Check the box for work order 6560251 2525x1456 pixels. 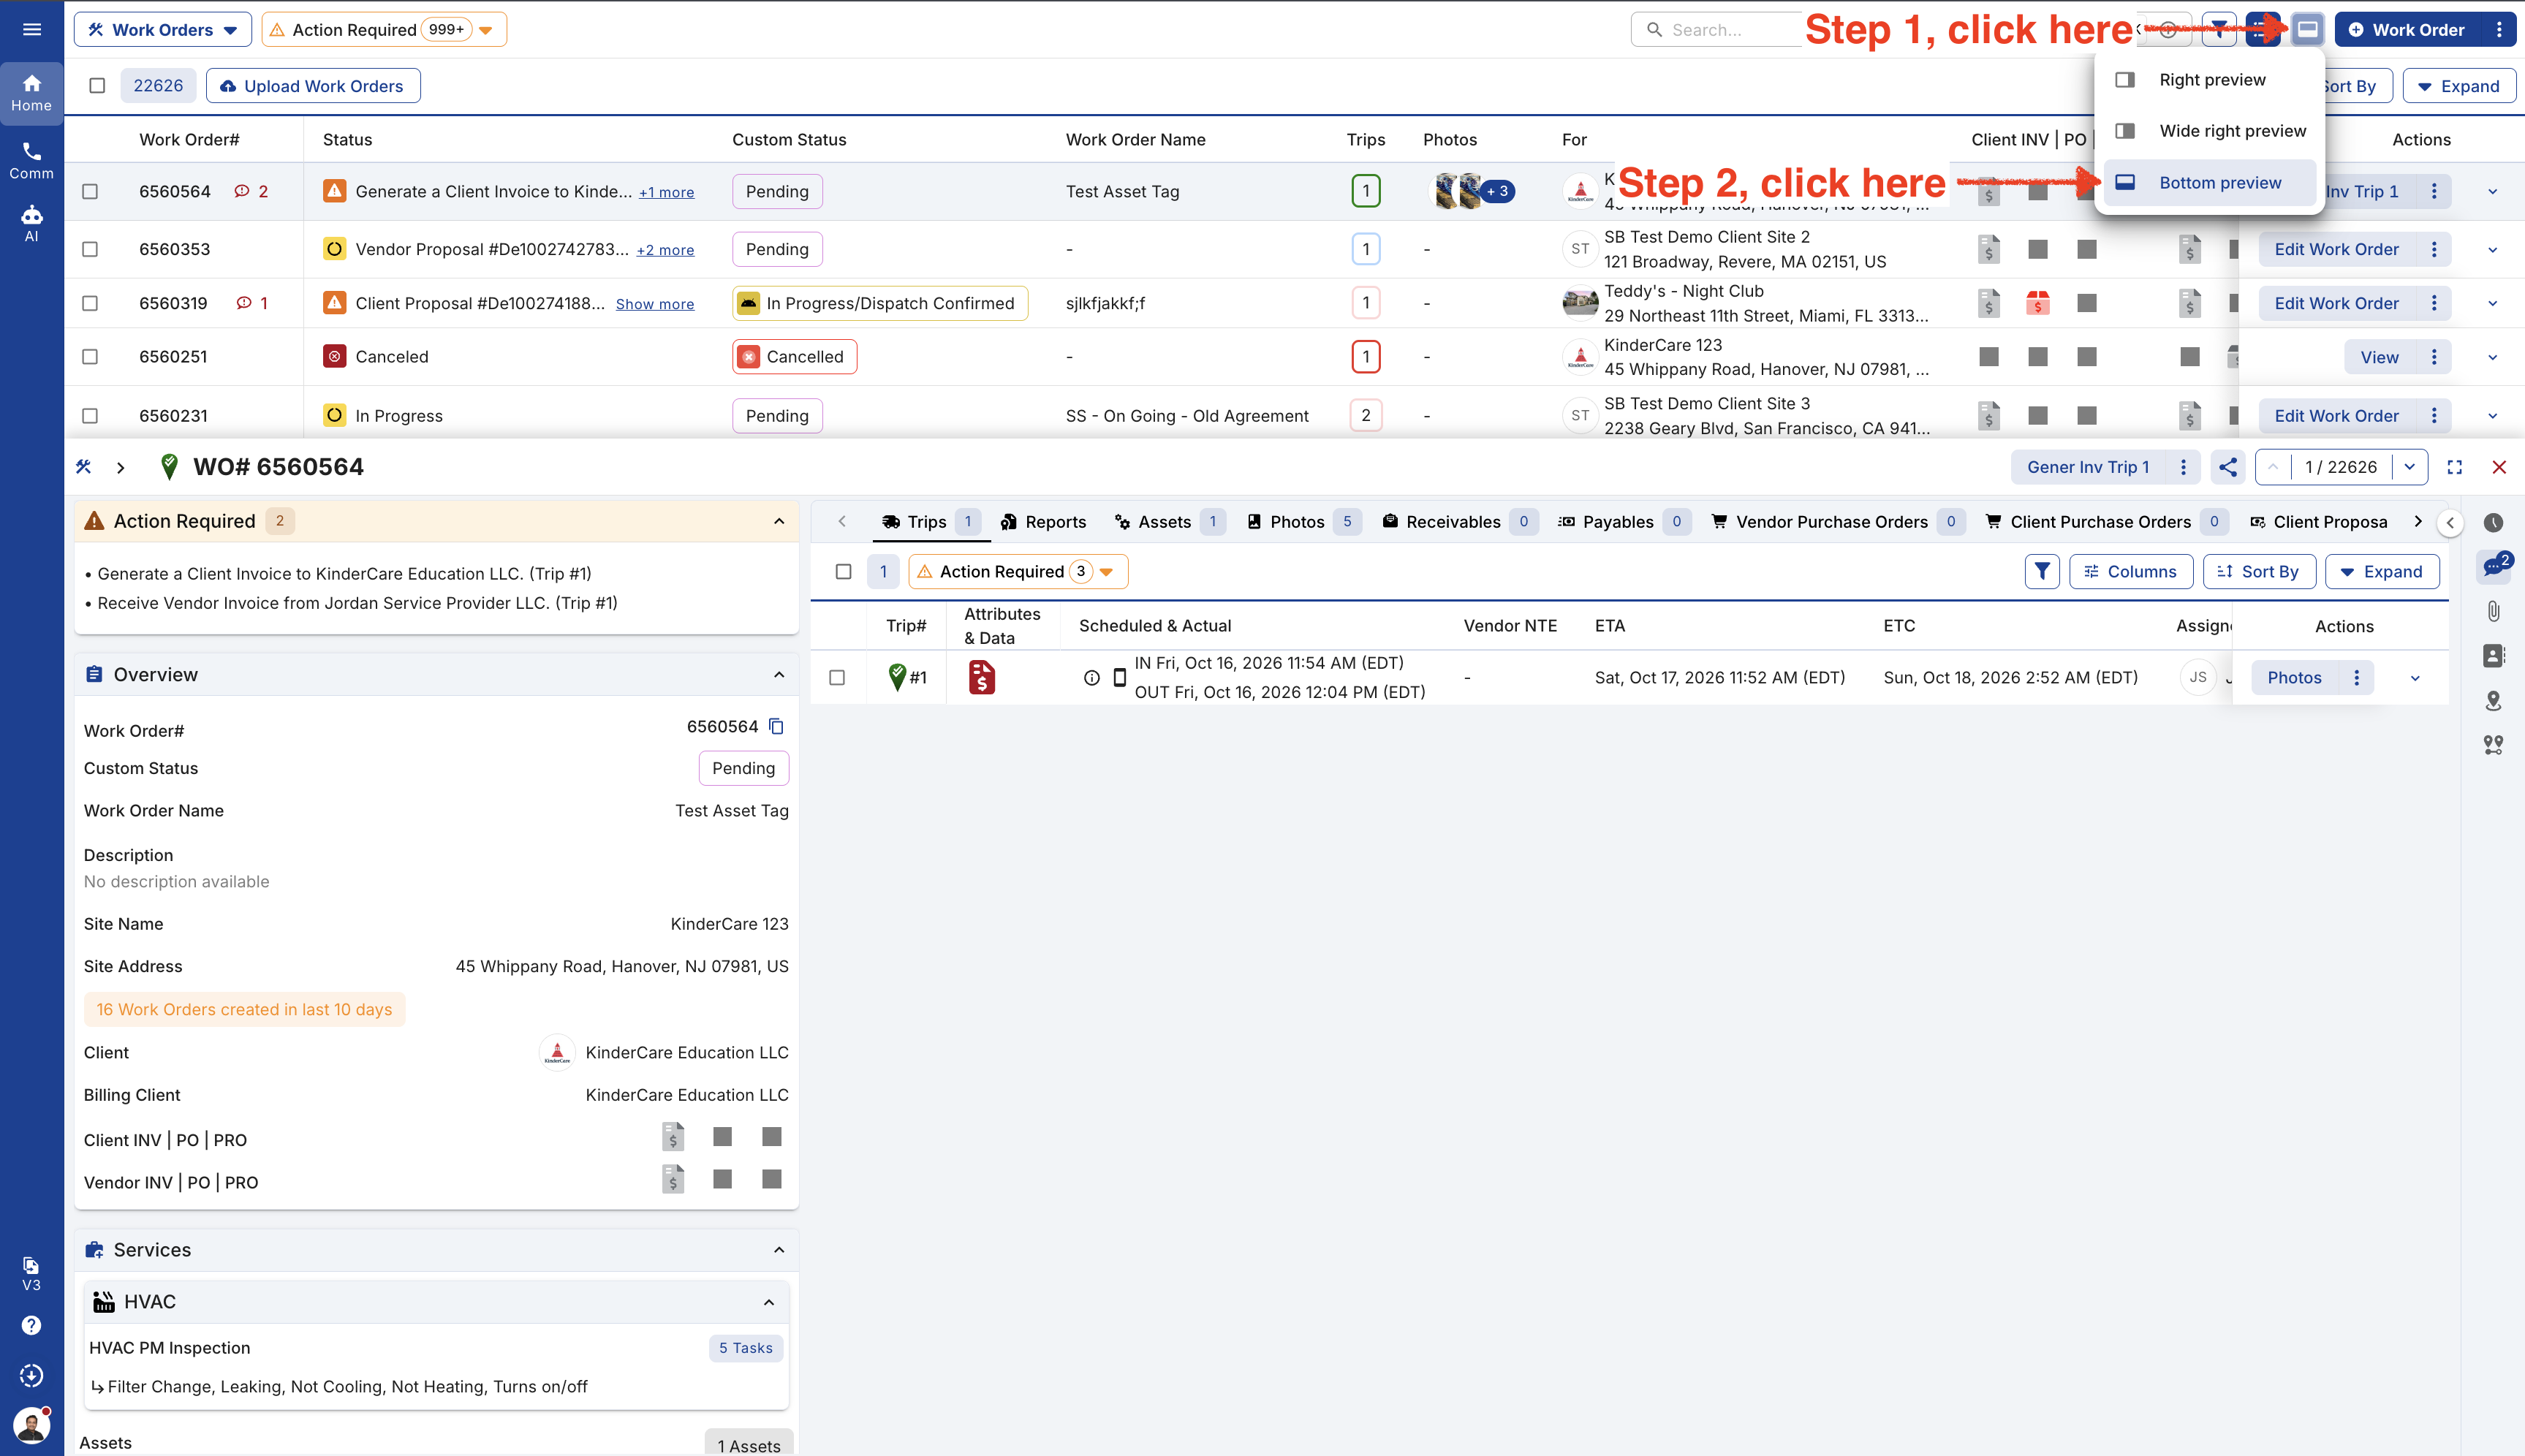coord(90,357)
